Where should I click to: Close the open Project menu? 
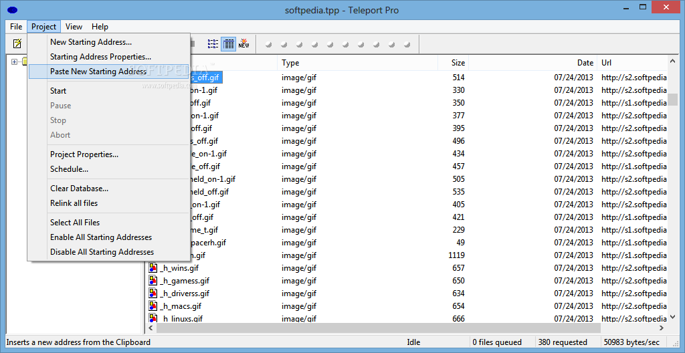(x=43, y=27)
